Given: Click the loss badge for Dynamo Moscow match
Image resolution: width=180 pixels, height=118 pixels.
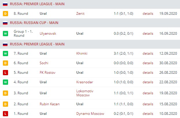Looking at the screenshot, I should [5, 114].
